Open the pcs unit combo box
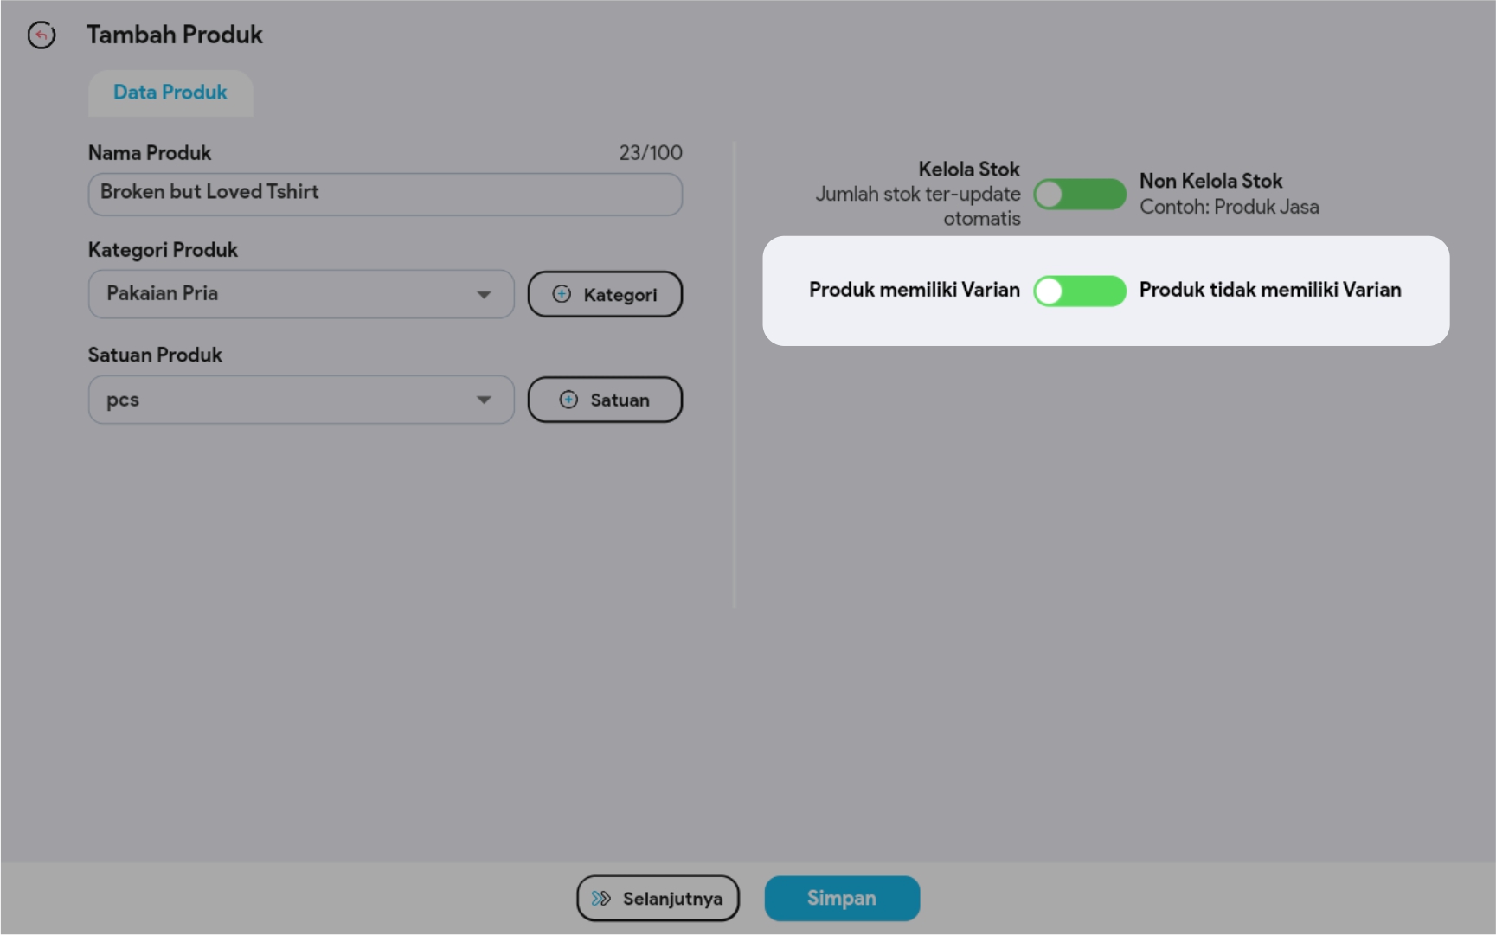Viewport: 1496px width, 935px height. [286, 400]
